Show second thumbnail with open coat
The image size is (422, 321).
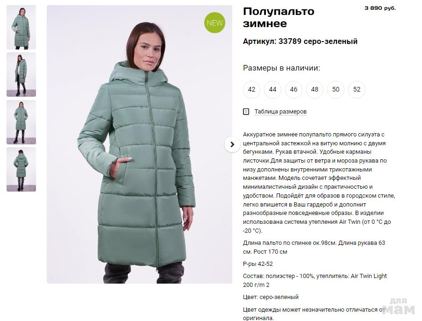click(21, 75)
